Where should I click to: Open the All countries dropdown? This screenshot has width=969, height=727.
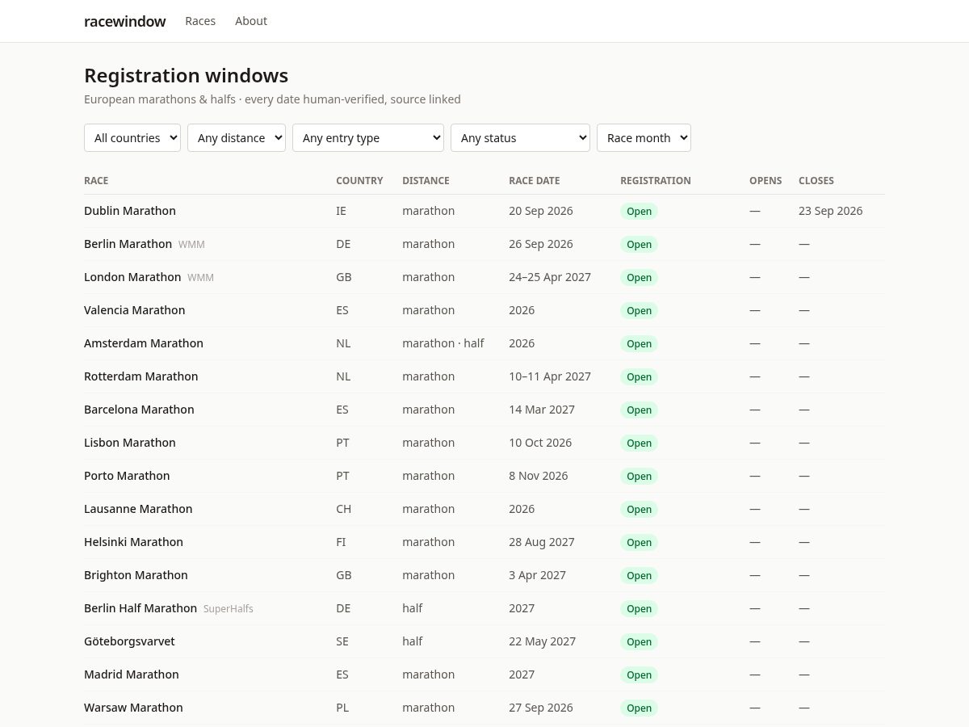click(132, 137)
